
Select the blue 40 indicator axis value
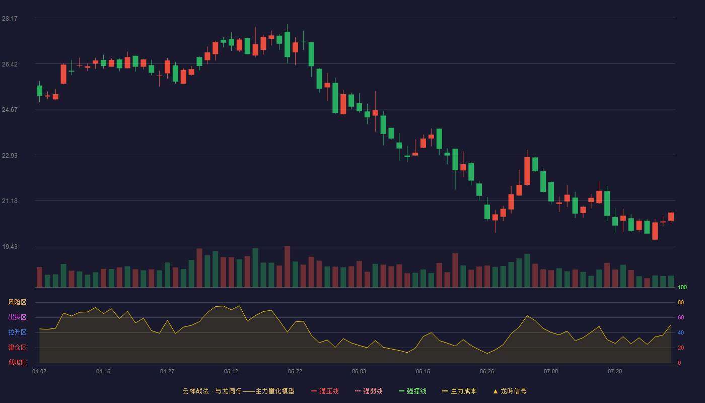point(681,332)
